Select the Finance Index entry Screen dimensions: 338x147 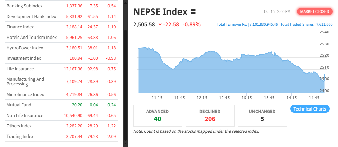pyautogui.click(x=20, y=27)
